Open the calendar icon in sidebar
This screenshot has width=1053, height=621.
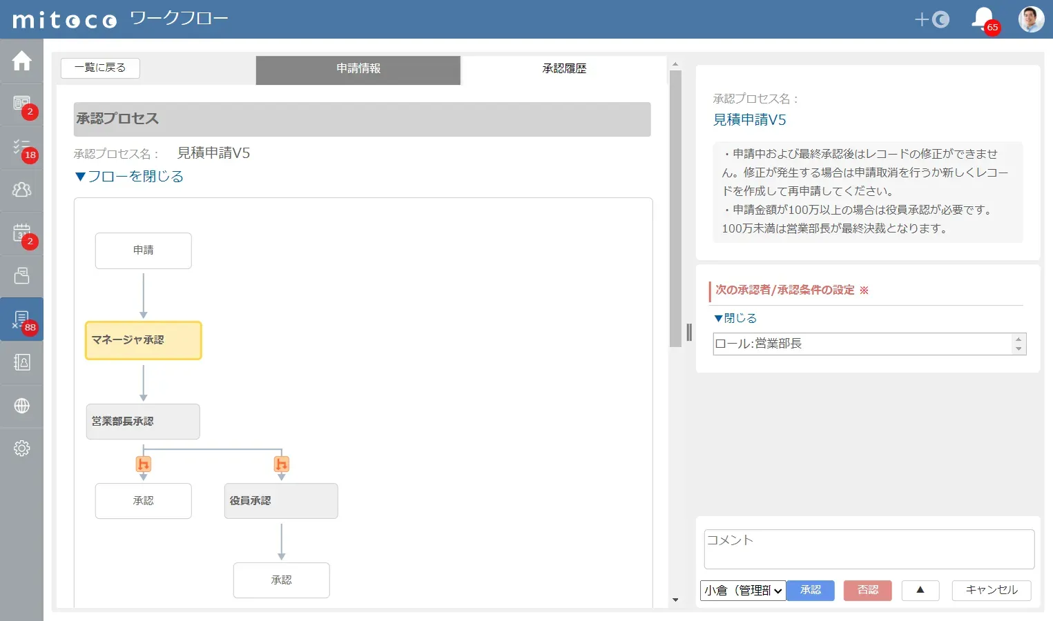coord(21,233)
